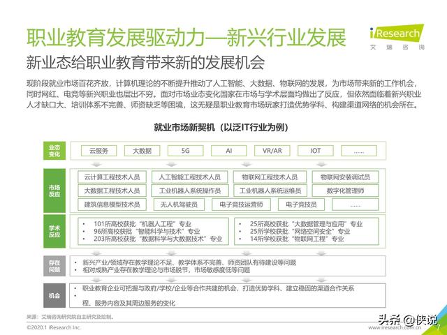Image resolution: width=447 pixels, height=335 pixels.
Task: Click 大数据工程技术人员 box
Action: point(112,191)
